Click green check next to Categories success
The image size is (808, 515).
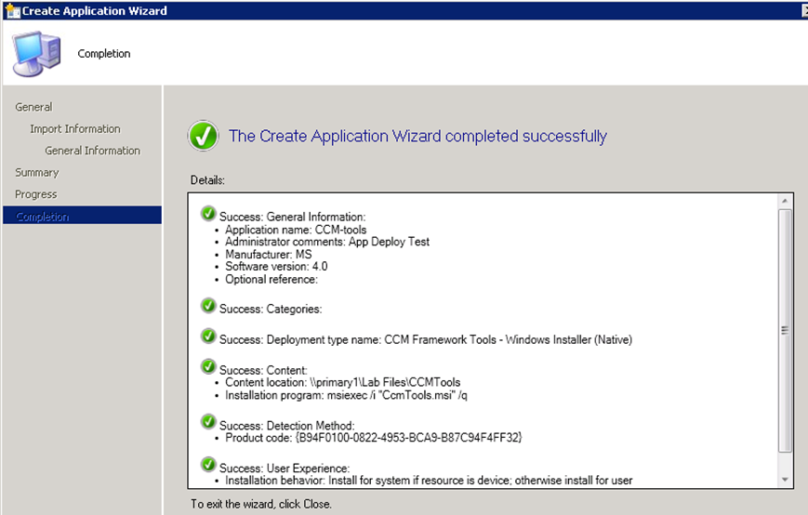(x=208, y=306)
